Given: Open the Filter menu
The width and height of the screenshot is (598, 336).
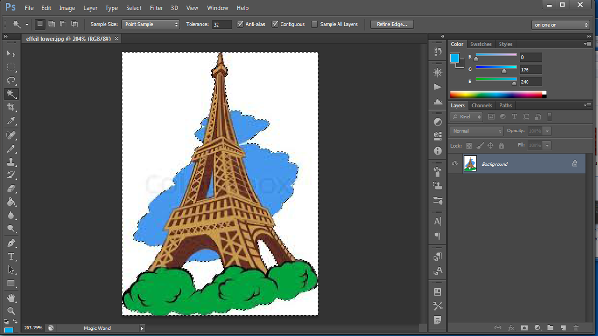Looking at the screenshot, I should coord(156,8).
